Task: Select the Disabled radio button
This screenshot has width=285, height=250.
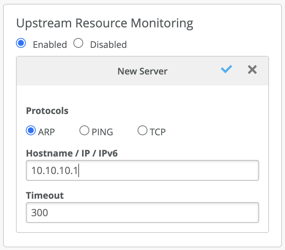Action: click(78, 43)
